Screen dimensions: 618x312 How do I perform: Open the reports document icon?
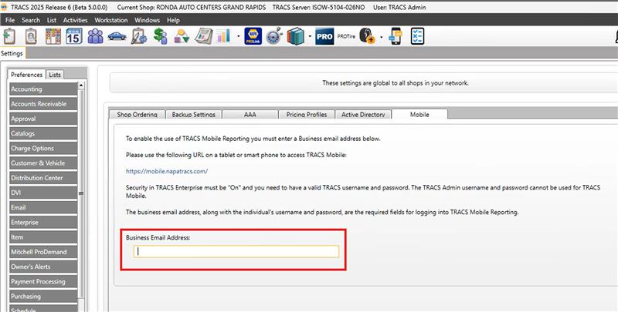(203, 36)
